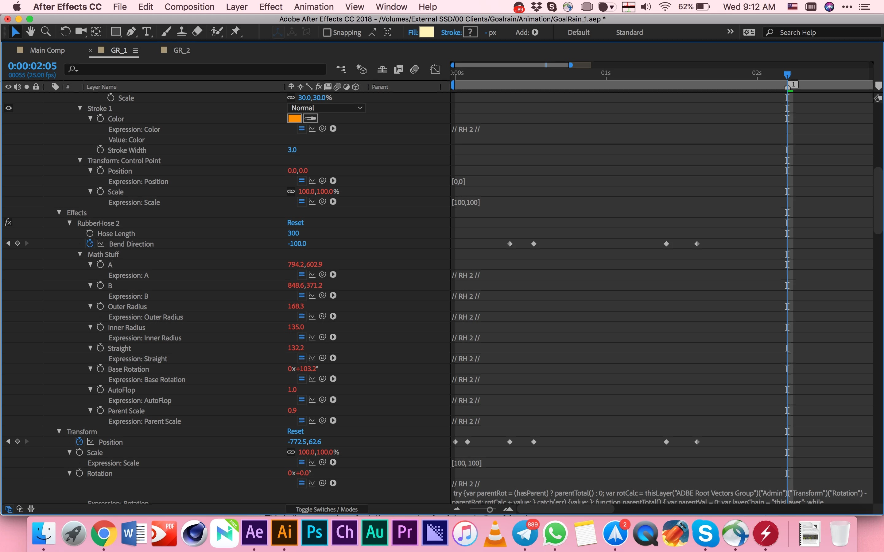Enable the Snapping checkbox
The width and height of the screenshot is (884, 552).
327,33
